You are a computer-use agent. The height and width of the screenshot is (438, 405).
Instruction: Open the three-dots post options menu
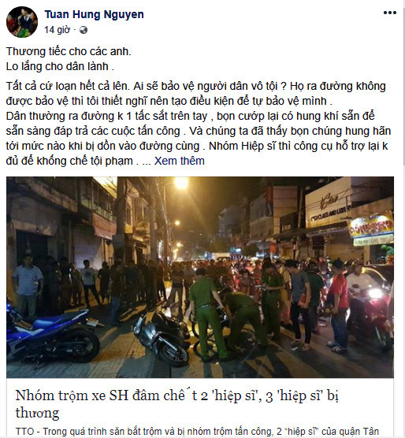point(390,13)
